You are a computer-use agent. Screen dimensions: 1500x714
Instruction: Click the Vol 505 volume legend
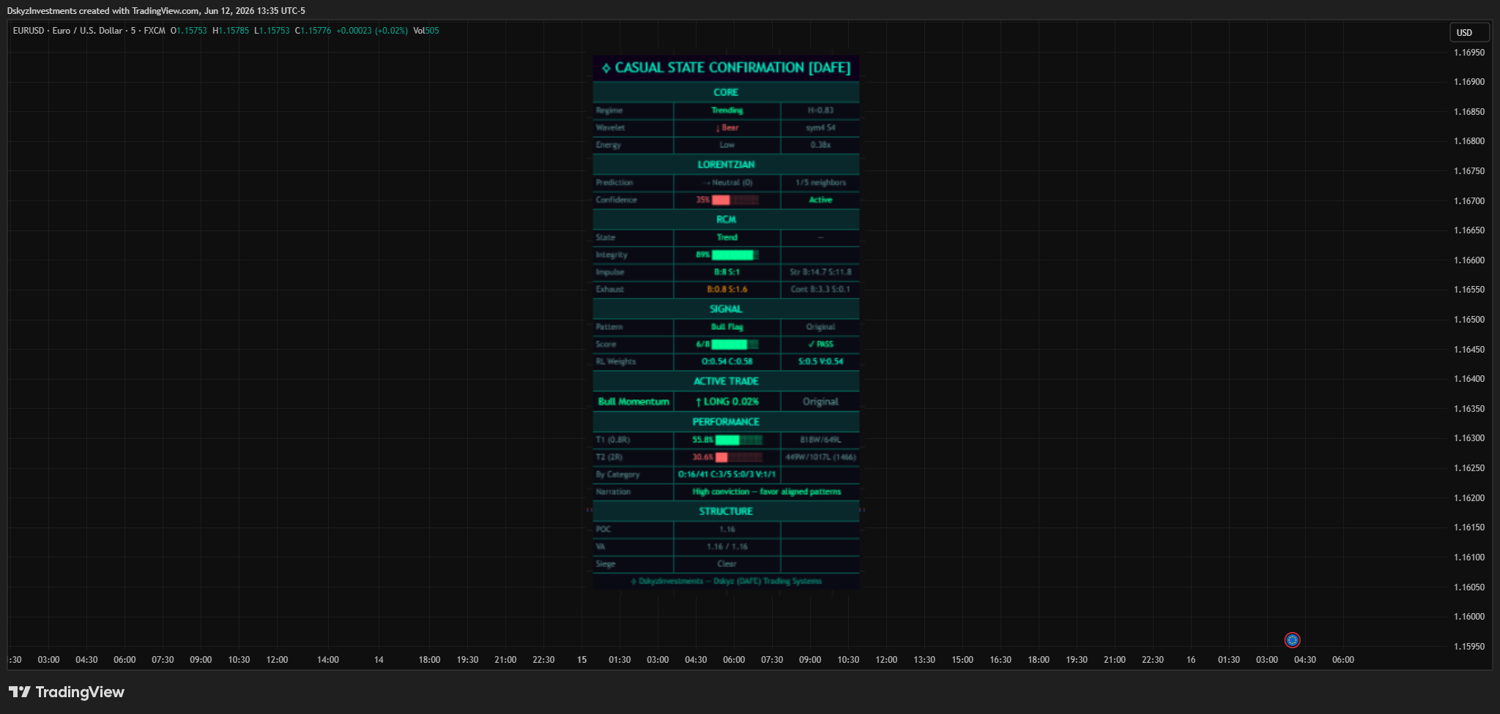tap(426, 31)
